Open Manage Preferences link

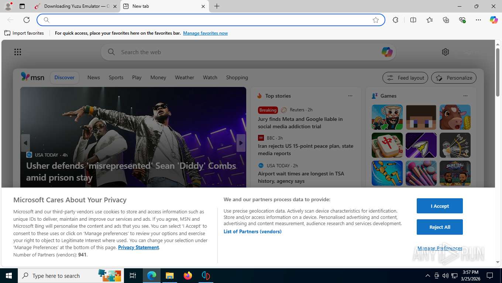pyautogui.click(x=440, y=248)
